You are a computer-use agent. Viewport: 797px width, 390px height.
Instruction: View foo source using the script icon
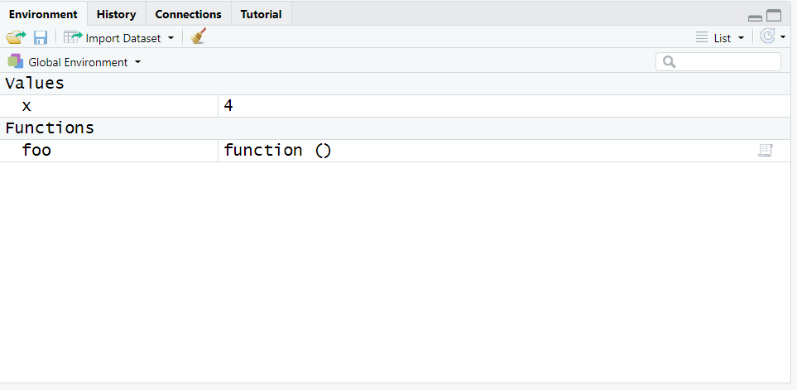tap(766, 151)
